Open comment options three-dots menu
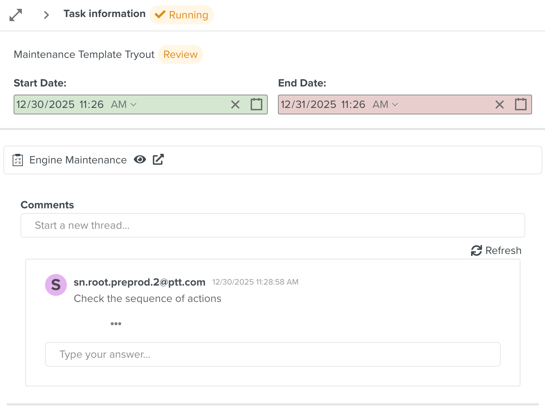Viewport: 545px width, 418px height. (116, 324)
